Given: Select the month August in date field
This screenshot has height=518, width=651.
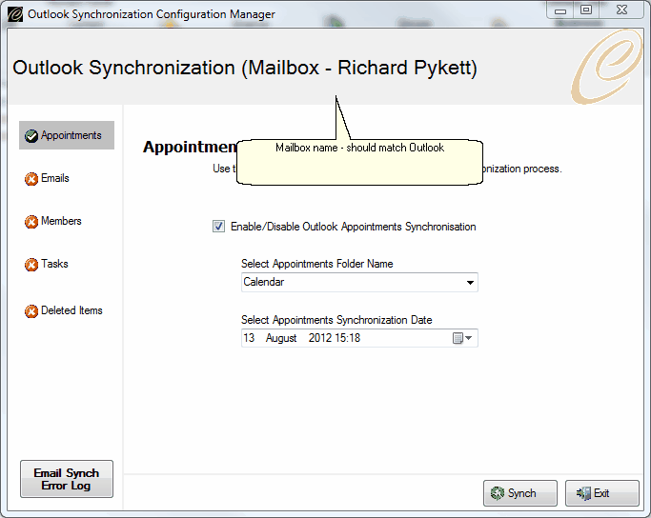Looking at the screenshot, I should pos(281,338).
